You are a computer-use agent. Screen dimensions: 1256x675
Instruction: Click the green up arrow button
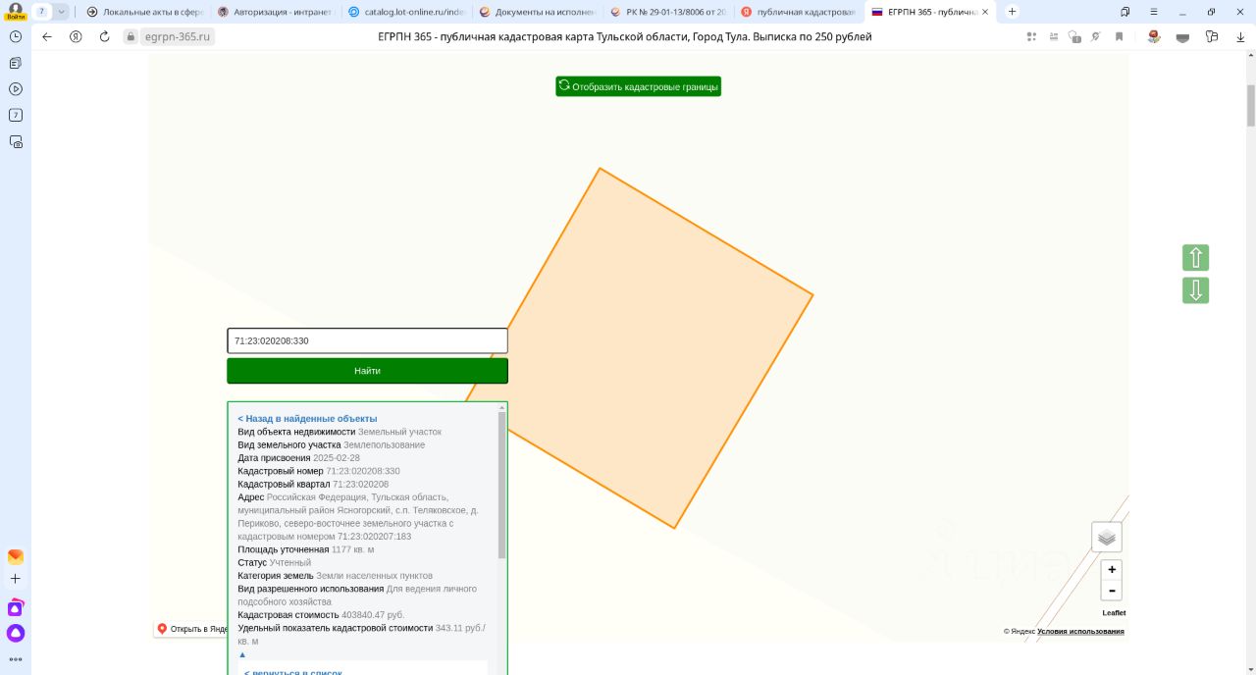[1195, 258]
